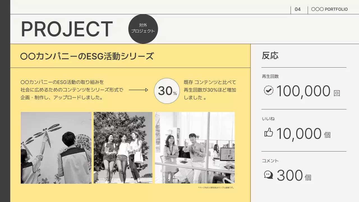Screen dimensions: 359x202
Task: Select the dragonfly mural painting photo
Action: pyautogui.click(x=56, y=148)
